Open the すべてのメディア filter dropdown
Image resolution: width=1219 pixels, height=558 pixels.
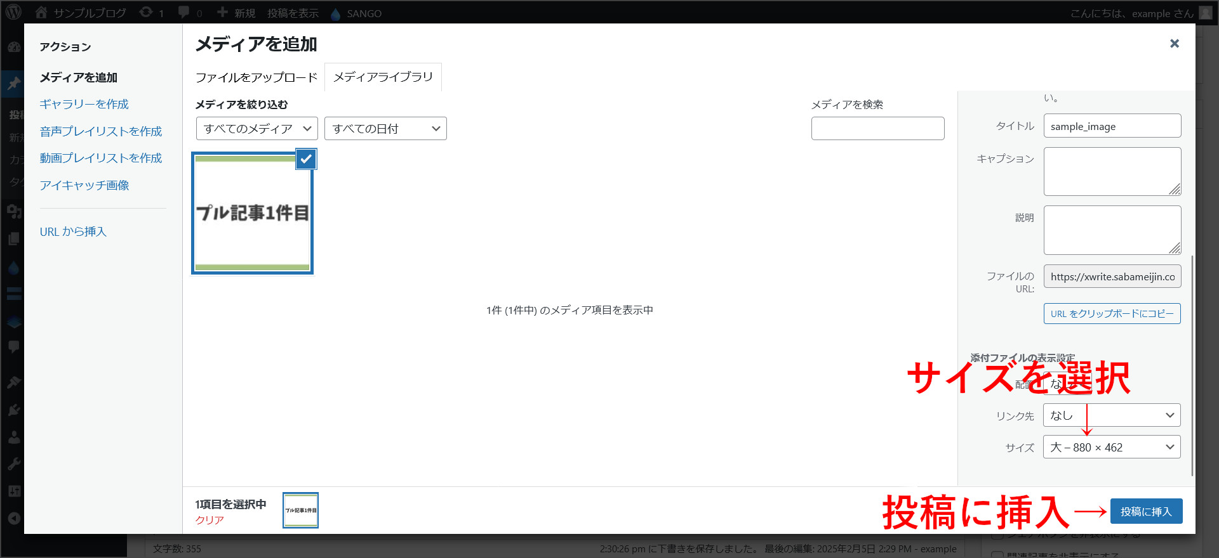click(x=257, y=129)
